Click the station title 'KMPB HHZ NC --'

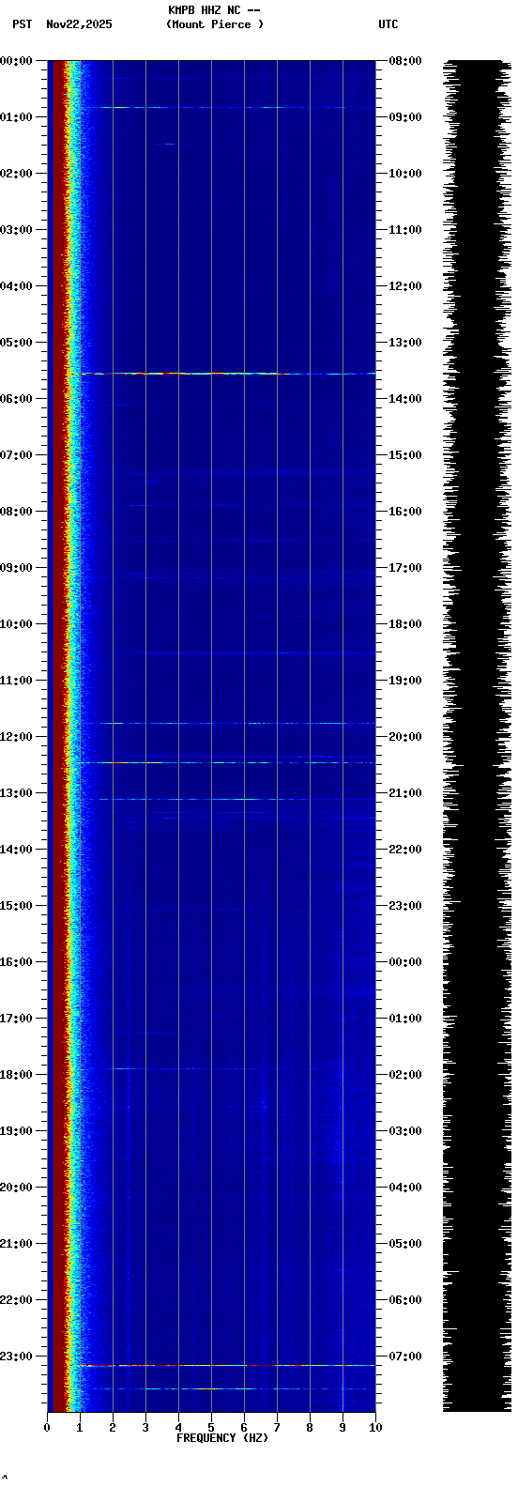(214, 10)
